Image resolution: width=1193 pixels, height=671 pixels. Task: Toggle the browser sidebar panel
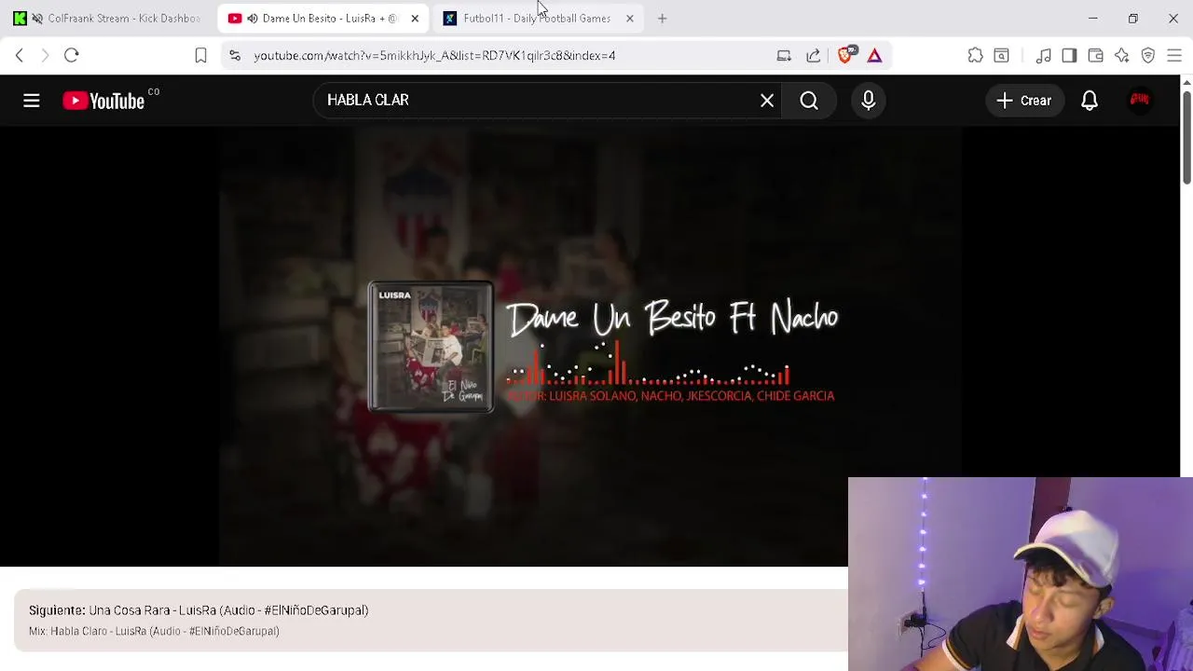point(1069,56)
